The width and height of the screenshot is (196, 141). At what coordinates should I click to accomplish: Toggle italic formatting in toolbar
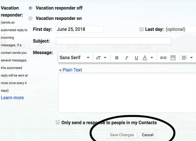pos(127,58)
